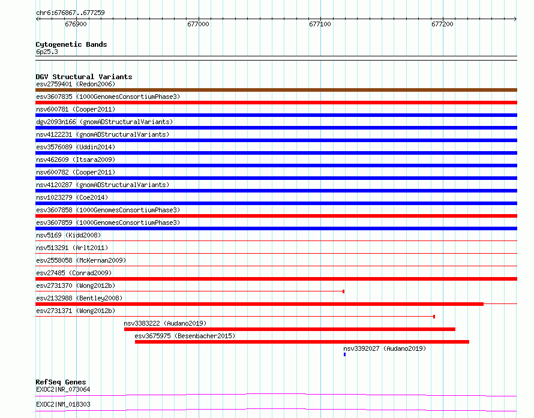Screen dimensions: 534x418
Task: Click nsv3392027 (Audano2019) label
Action: pos(385,348)
